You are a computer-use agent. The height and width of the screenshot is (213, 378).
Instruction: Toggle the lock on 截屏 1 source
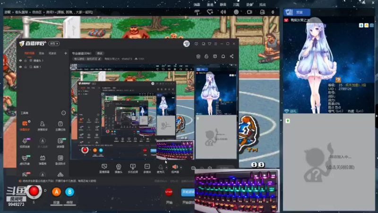[x=26, y=67]
